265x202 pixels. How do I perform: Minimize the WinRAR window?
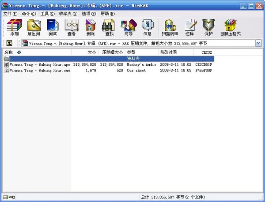coord(243,6)
